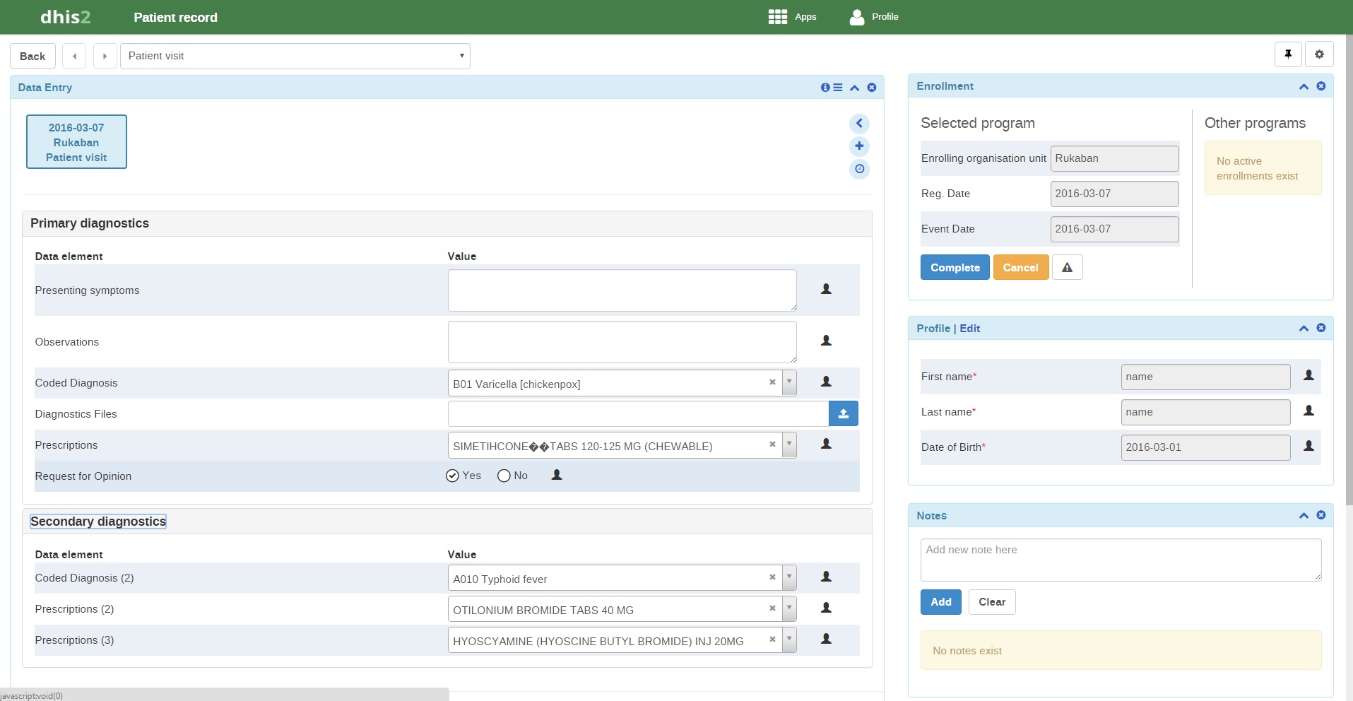Select Yes for Request for Opinion
The width and height of the screenshot is (1353, 701).
click(x=453, y=476)
